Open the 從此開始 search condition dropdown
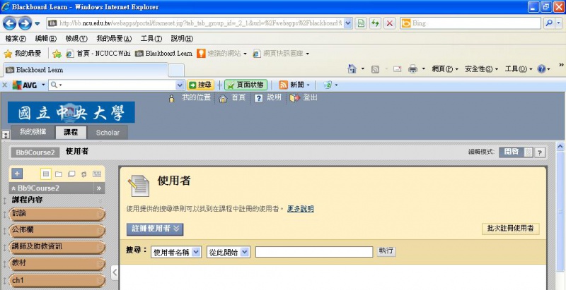 [x=228, y=251]
